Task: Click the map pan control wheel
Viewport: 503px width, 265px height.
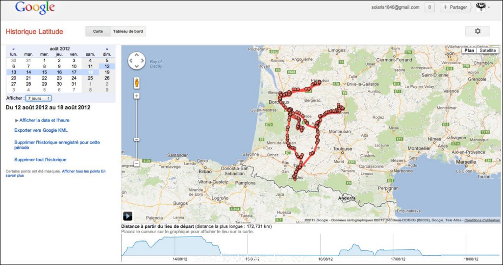Action: [137, 61]
